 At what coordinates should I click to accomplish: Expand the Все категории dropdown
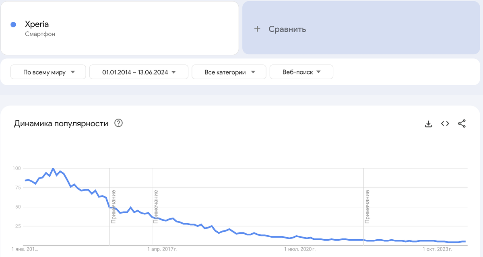click(229, 72)
